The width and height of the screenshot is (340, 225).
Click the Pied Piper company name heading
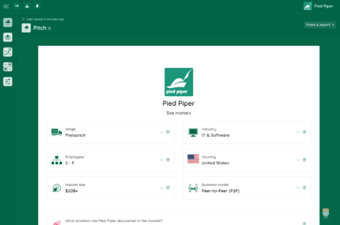(x=179, y=103)
